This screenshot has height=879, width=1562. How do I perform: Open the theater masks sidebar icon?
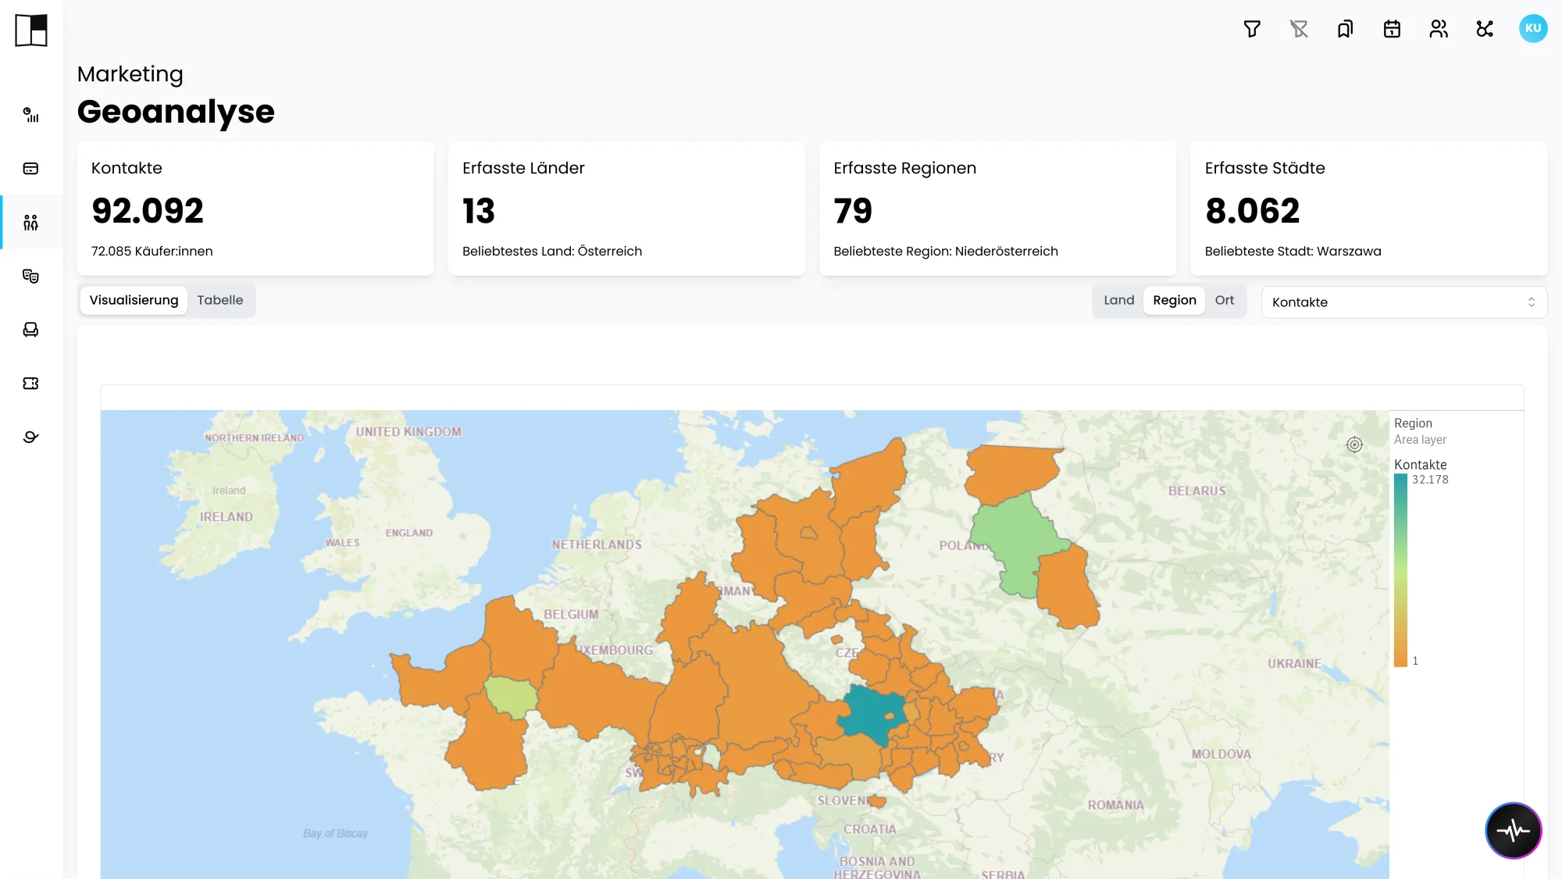(30, 276)
